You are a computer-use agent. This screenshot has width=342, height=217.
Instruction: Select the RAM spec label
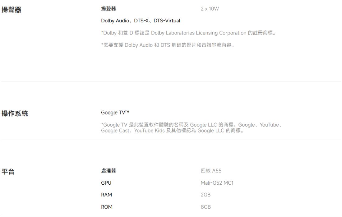(x=106, y=195)
